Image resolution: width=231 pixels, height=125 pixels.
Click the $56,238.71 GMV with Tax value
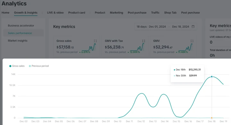[x=114, y=47]
